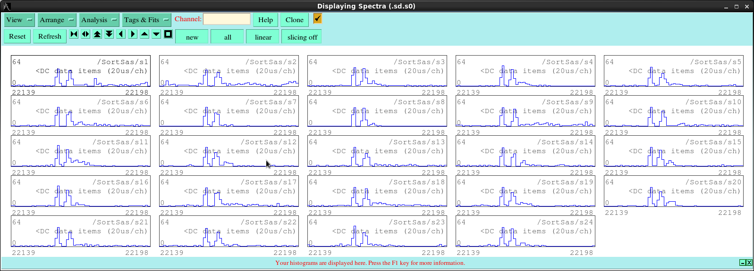Screen dimensions: 754x271
Task: Open the Analysis menu
Action: coord(99,20)
